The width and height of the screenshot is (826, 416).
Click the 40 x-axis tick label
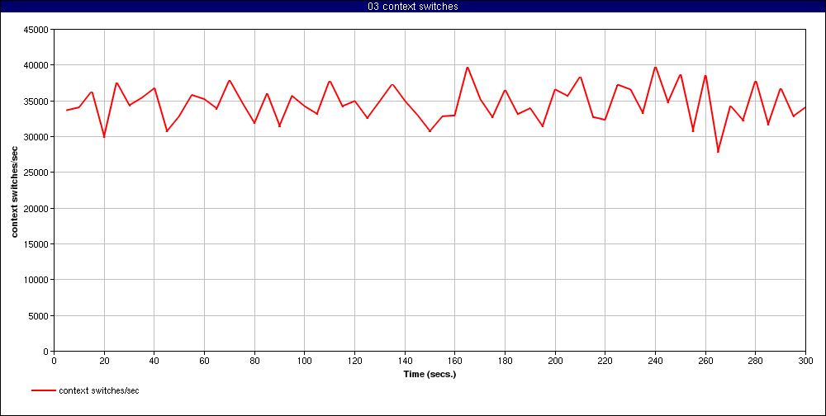(x=154, y=360)
